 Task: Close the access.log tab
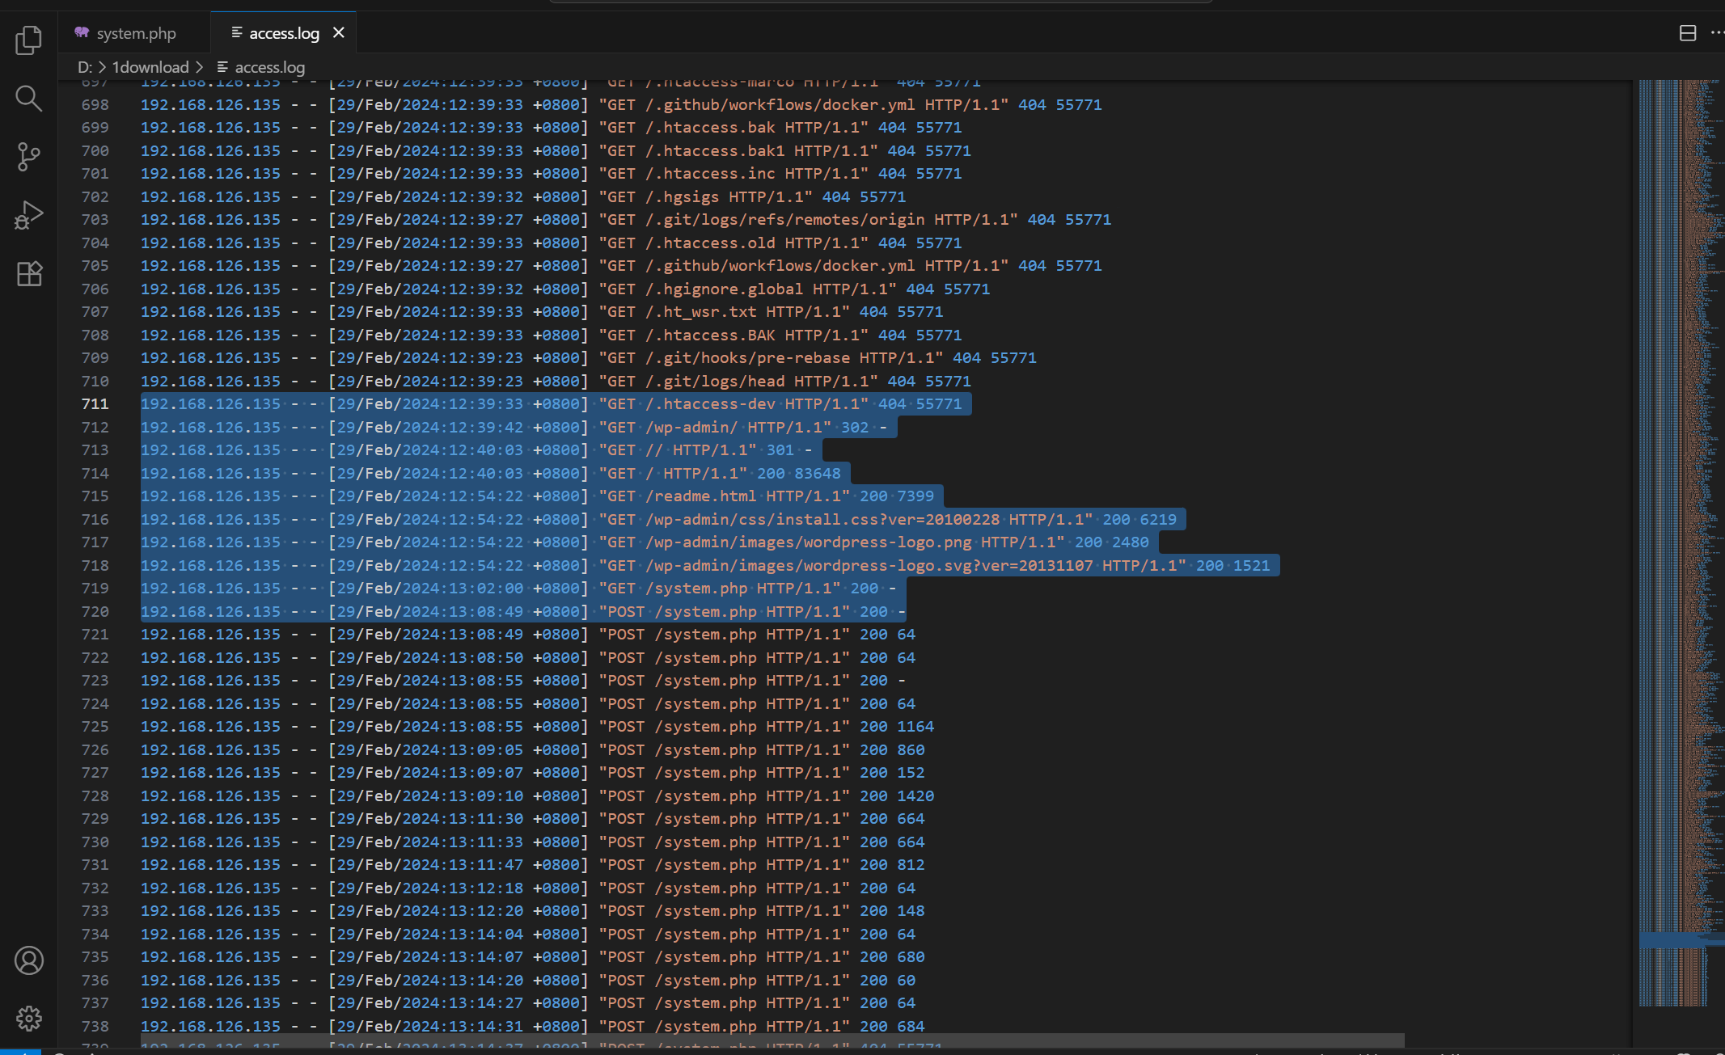[x=339, y=33]
